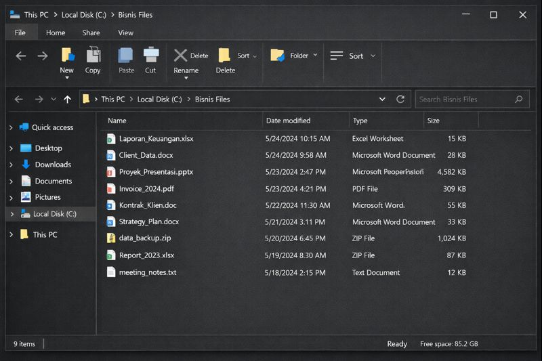Open the Folder dropdown in the ribbon

[315, 56]
